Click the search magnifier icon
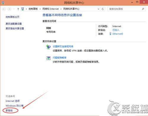This screenshot has width=148, height=116. (x=143, y=9)
